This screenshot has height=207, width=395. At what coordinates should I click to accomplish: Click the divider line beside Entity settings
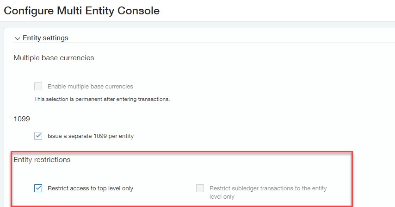231,43
